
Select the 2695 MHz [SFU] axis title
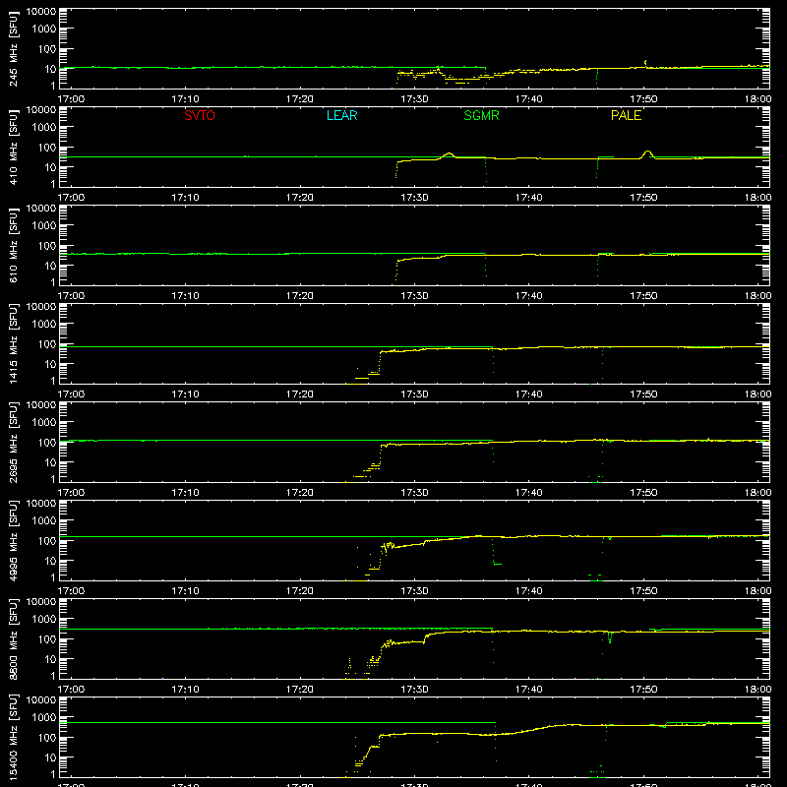click(14, 442)
